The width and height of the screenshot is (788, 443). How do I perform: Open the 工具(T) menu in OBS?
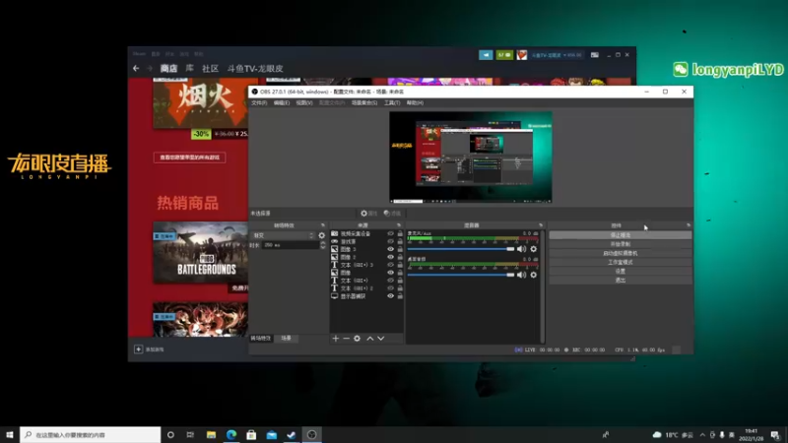pyautogui.click(x=392, y=103)
